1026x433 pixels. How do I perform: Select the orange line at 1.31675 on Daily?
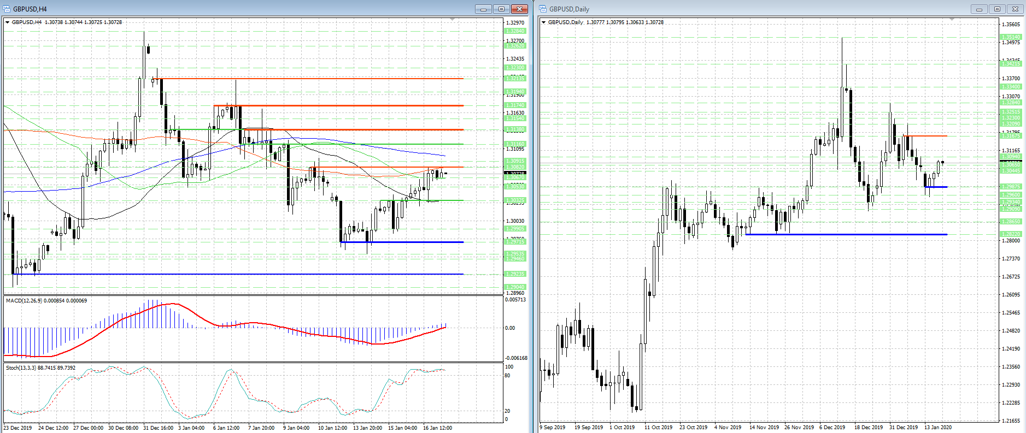point(925,135)
